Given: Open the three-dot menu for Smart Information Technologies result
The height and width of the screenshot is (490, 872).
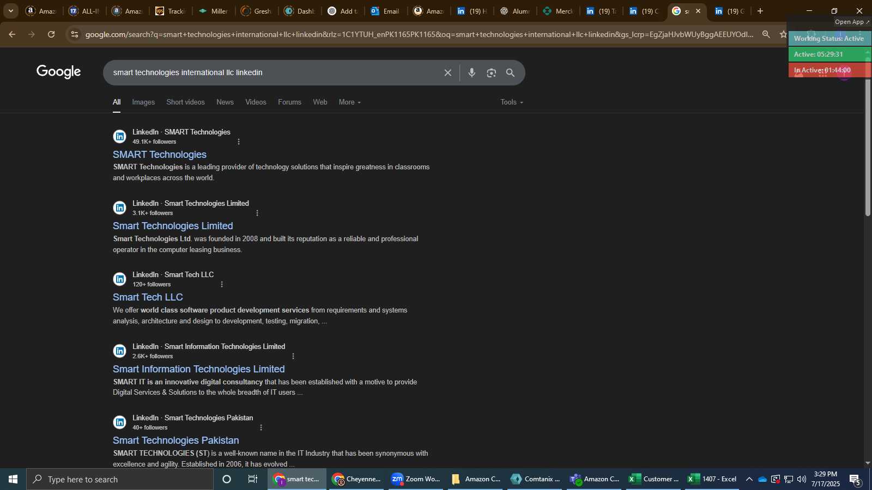Looking at the screenshot, I should [293, 357].
